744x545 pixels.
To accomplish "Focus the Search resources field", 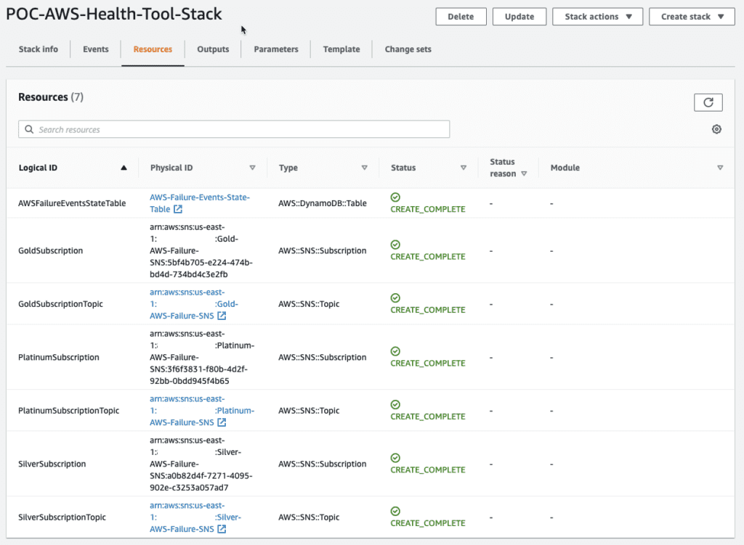I will coord(234,129).
